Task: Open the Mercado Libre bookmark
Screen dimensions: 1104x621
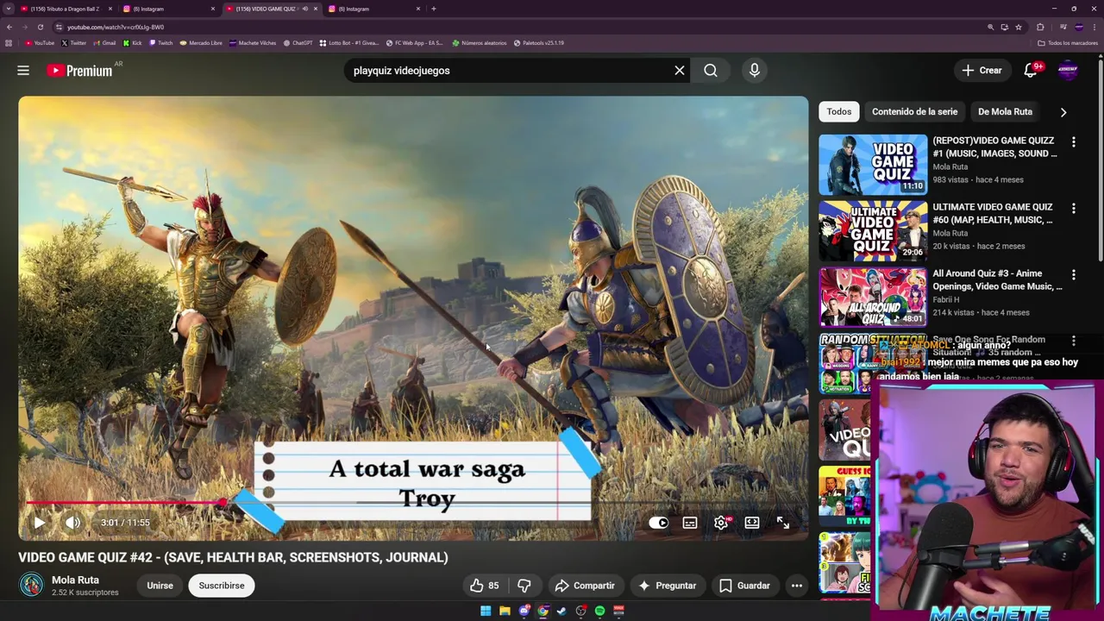Action: pyautogui.click(x=201, y=42)
